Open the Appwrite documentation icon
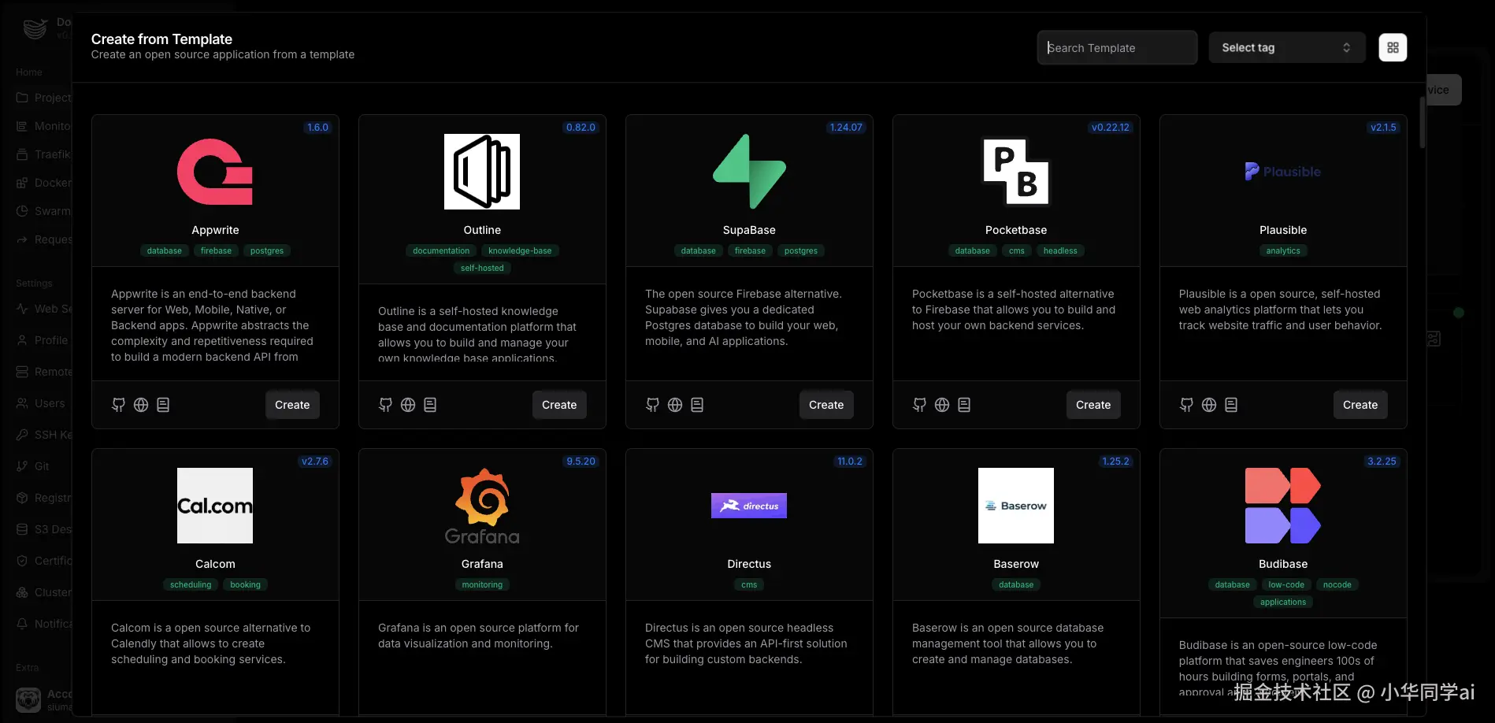Viewport: 1495px width, 723px height. (163, 405)
